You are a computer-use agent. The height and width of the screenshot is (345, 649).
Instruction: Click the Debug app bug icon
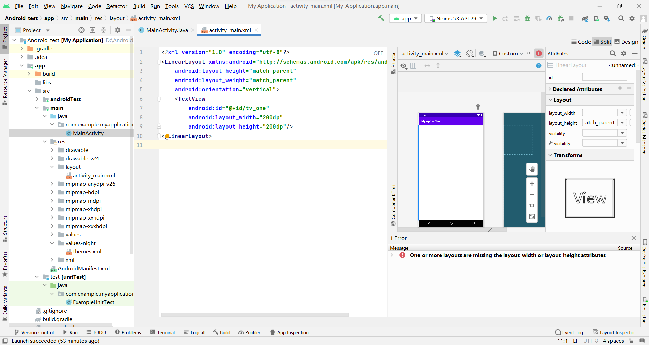tap(527, 18)
